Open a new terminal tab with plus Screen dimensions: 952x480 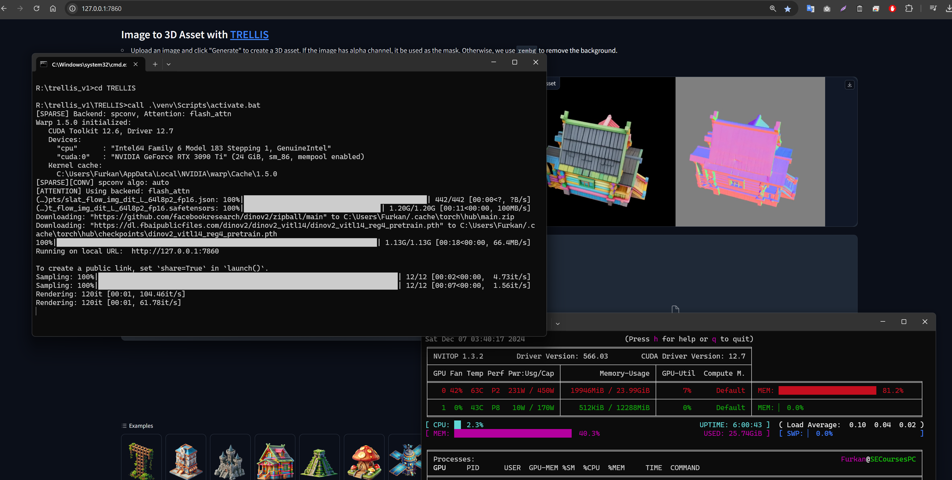(155, 64)
